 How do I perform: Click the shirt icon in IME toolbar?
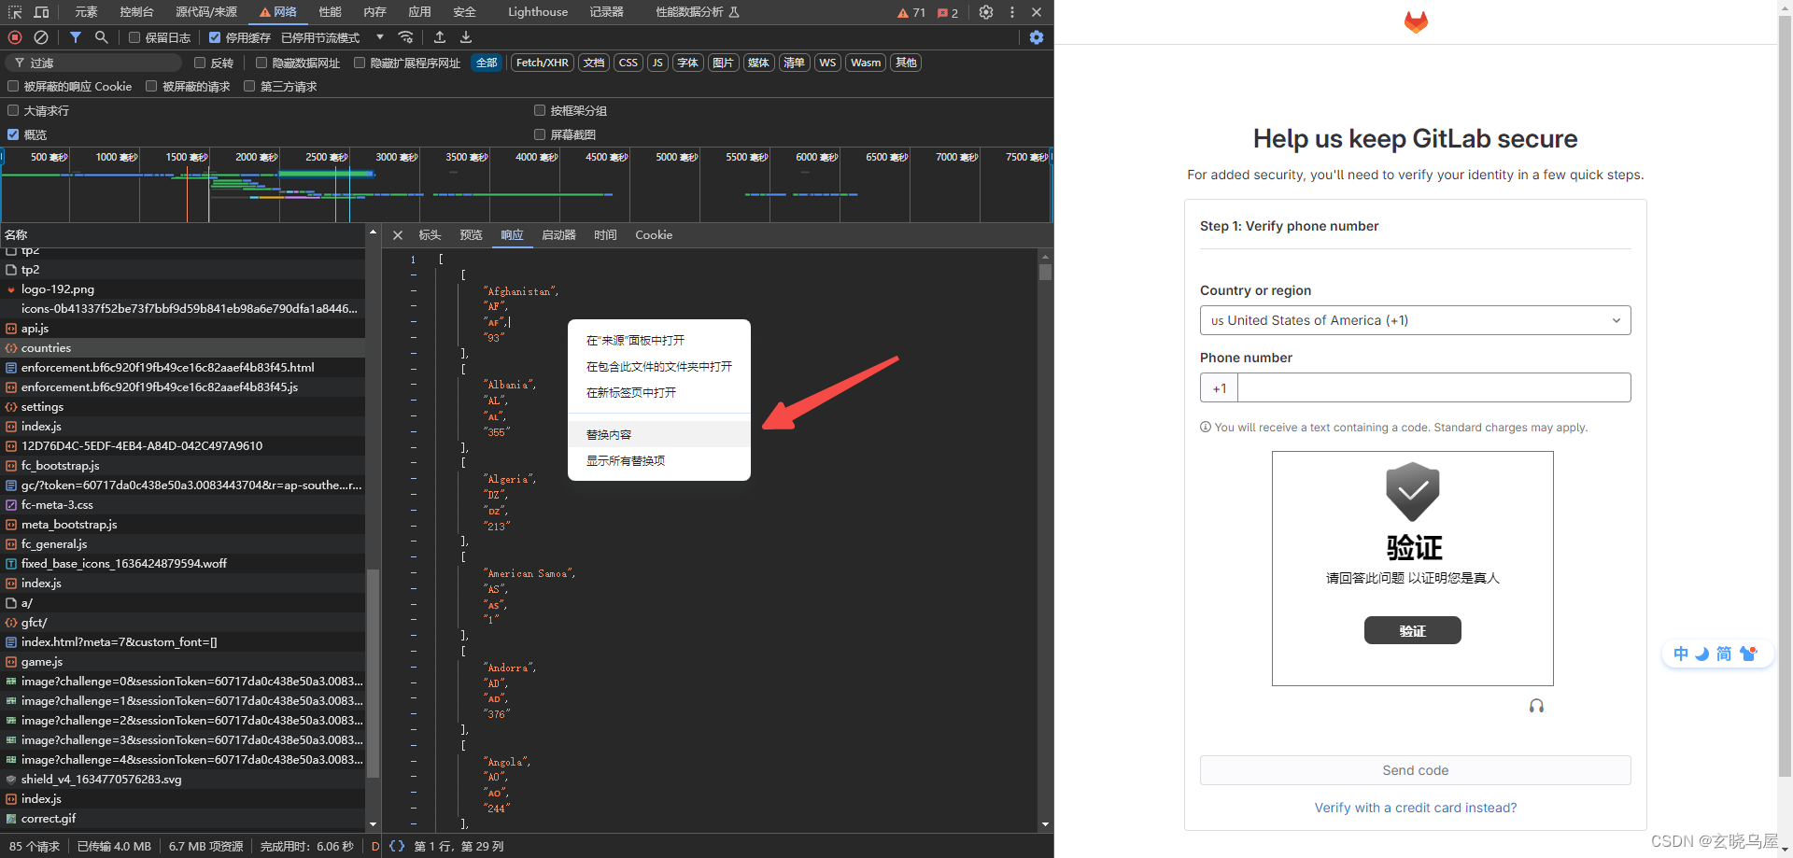[1747, 654]
